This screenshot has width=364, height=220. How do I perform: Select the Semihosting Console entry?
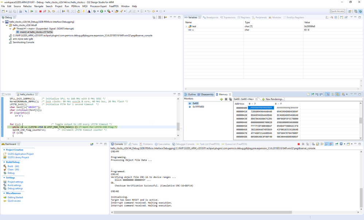click(x=23, y=42)
